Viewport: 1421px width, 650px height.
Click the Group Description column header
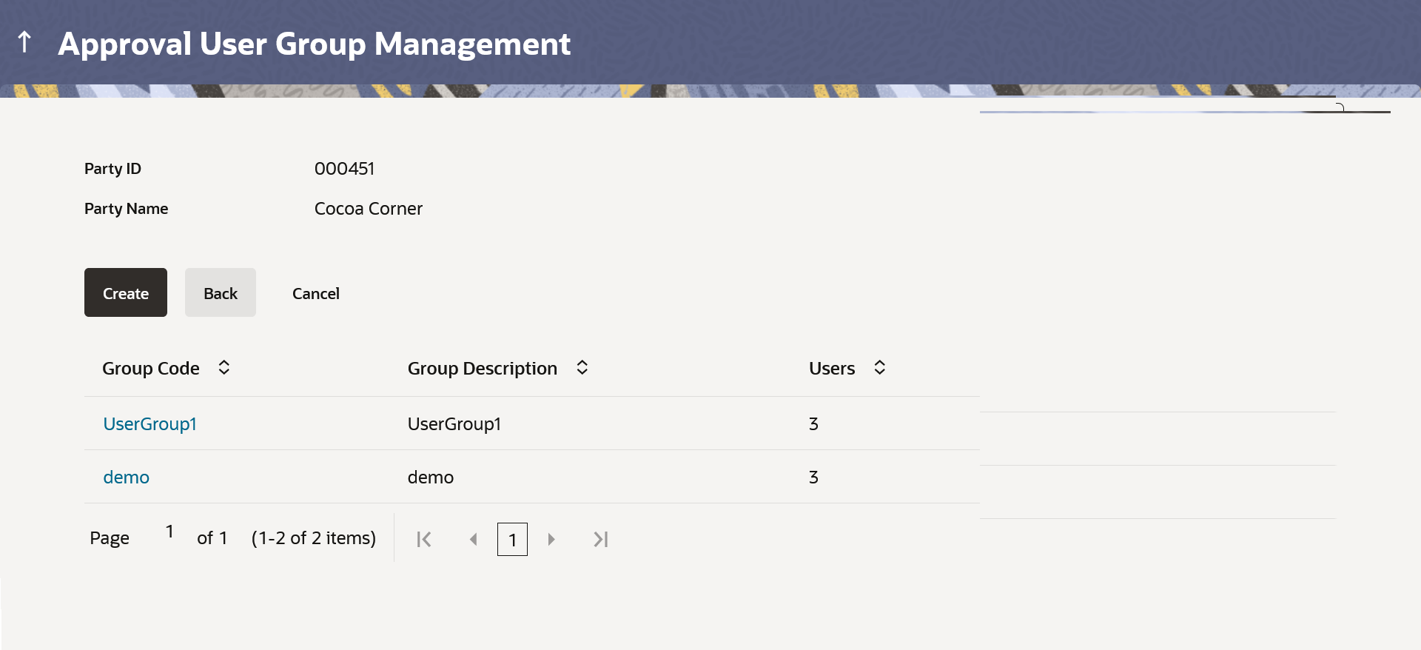[483, 368]
